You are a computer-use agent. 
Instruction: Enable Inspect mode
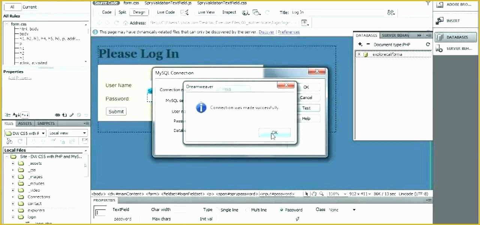coord(229,12)
